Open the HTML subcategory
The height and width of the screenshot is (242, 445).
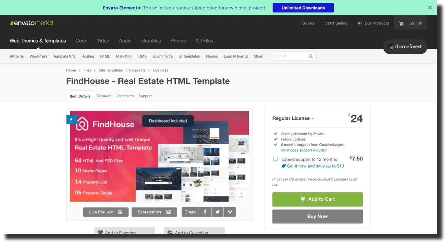(105, 56)
